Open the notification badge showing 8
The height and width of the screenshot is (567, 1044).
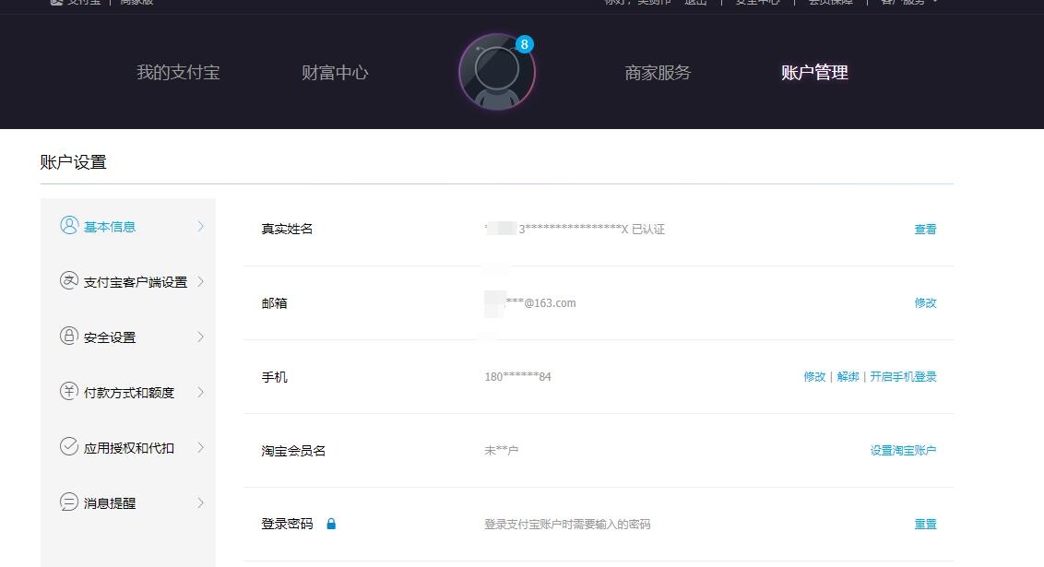pyautogui.click(x=525, y=44)
